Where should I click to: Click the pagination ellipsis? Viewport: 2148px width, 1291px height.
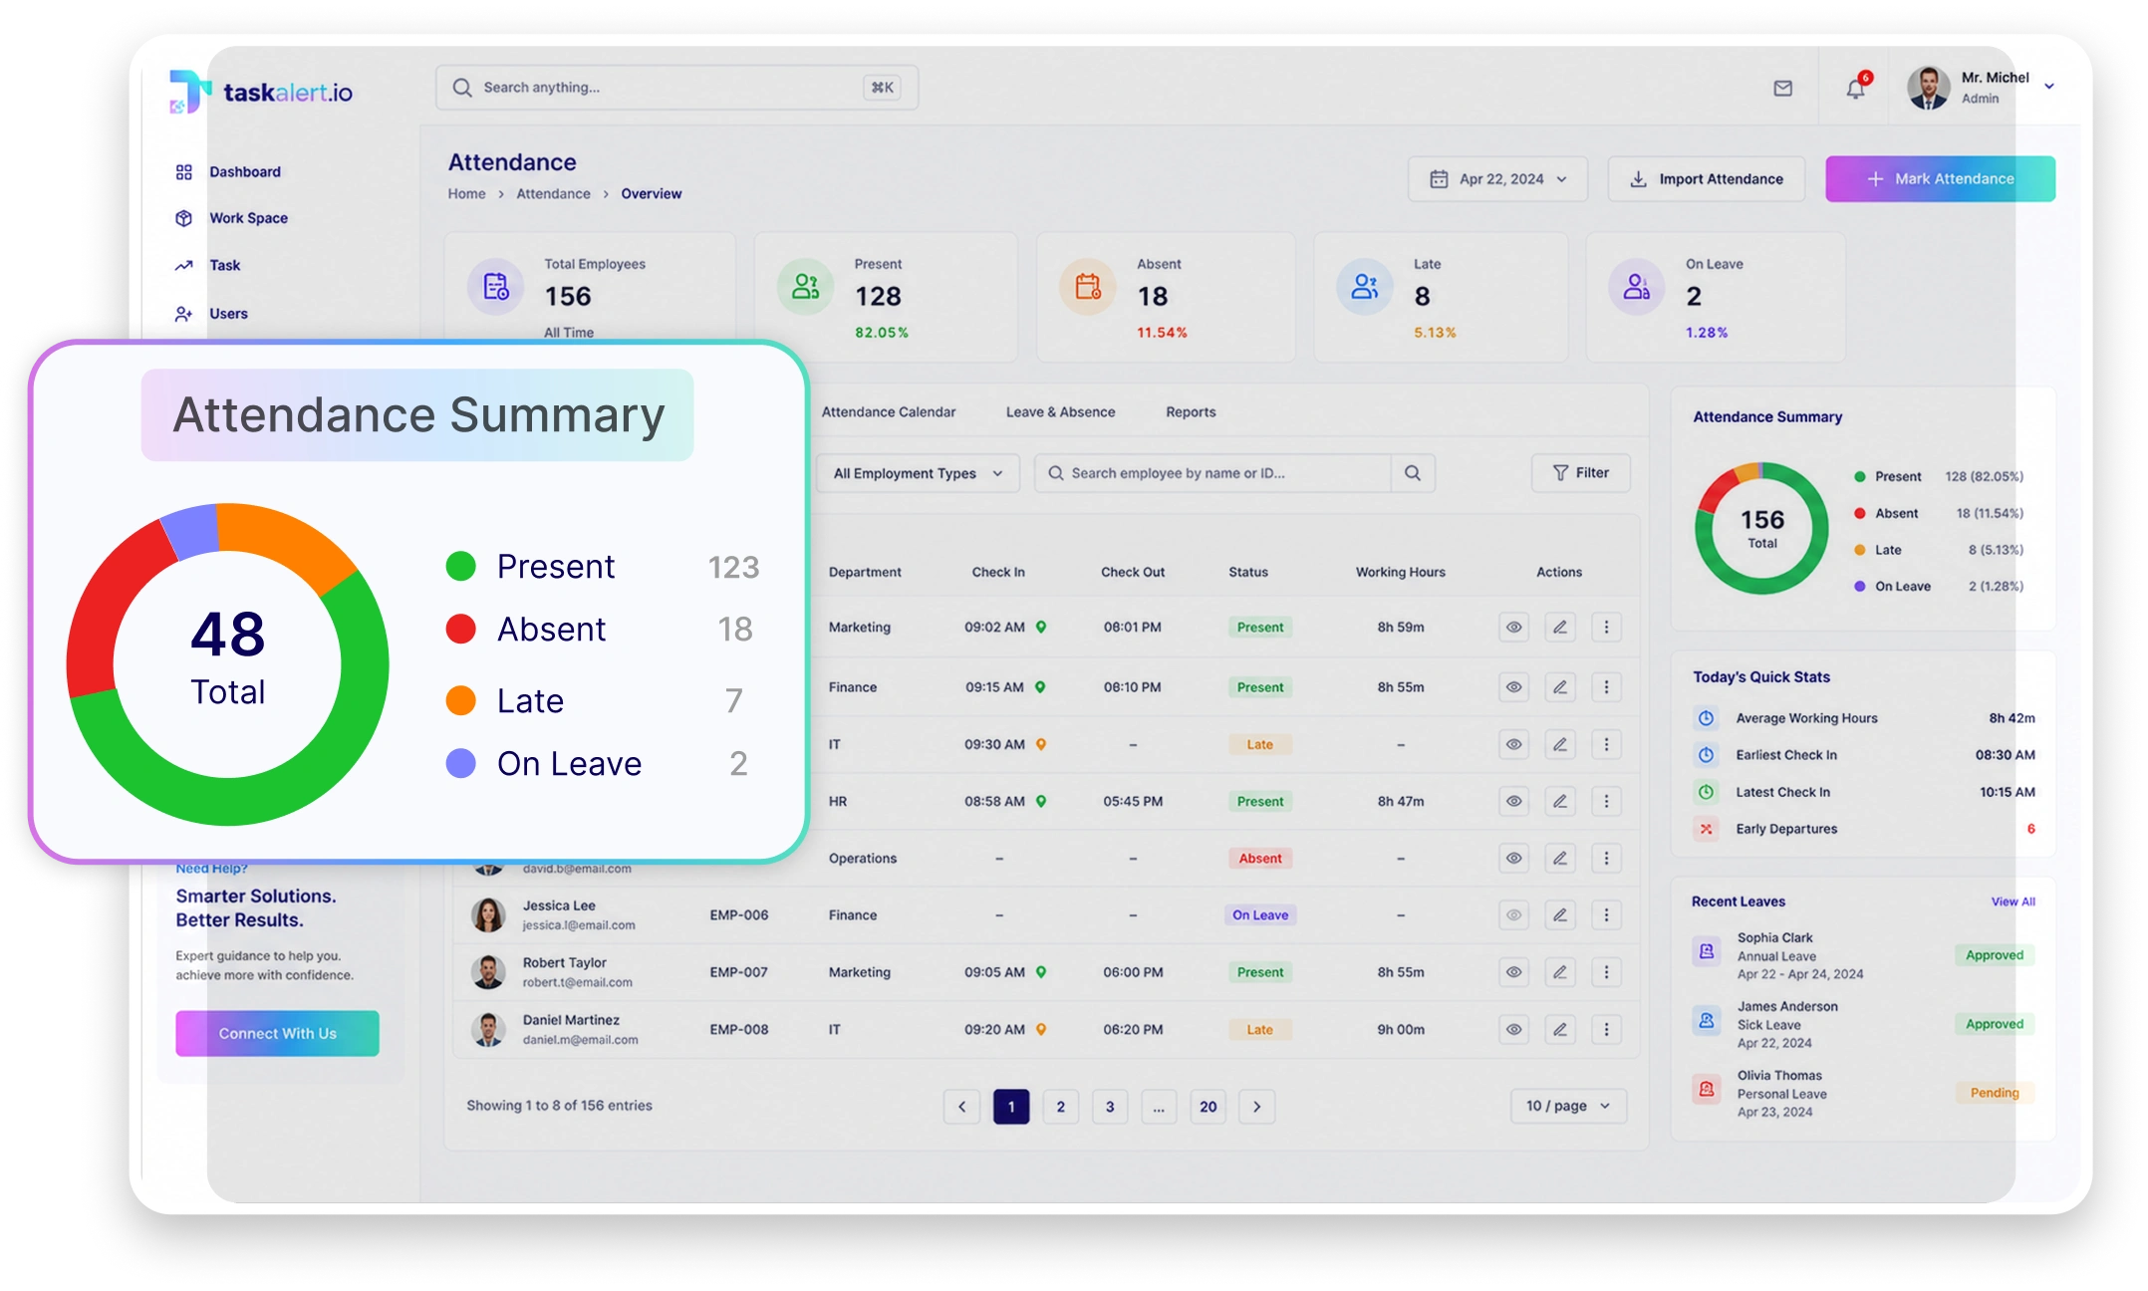tap(1159, 1107)
